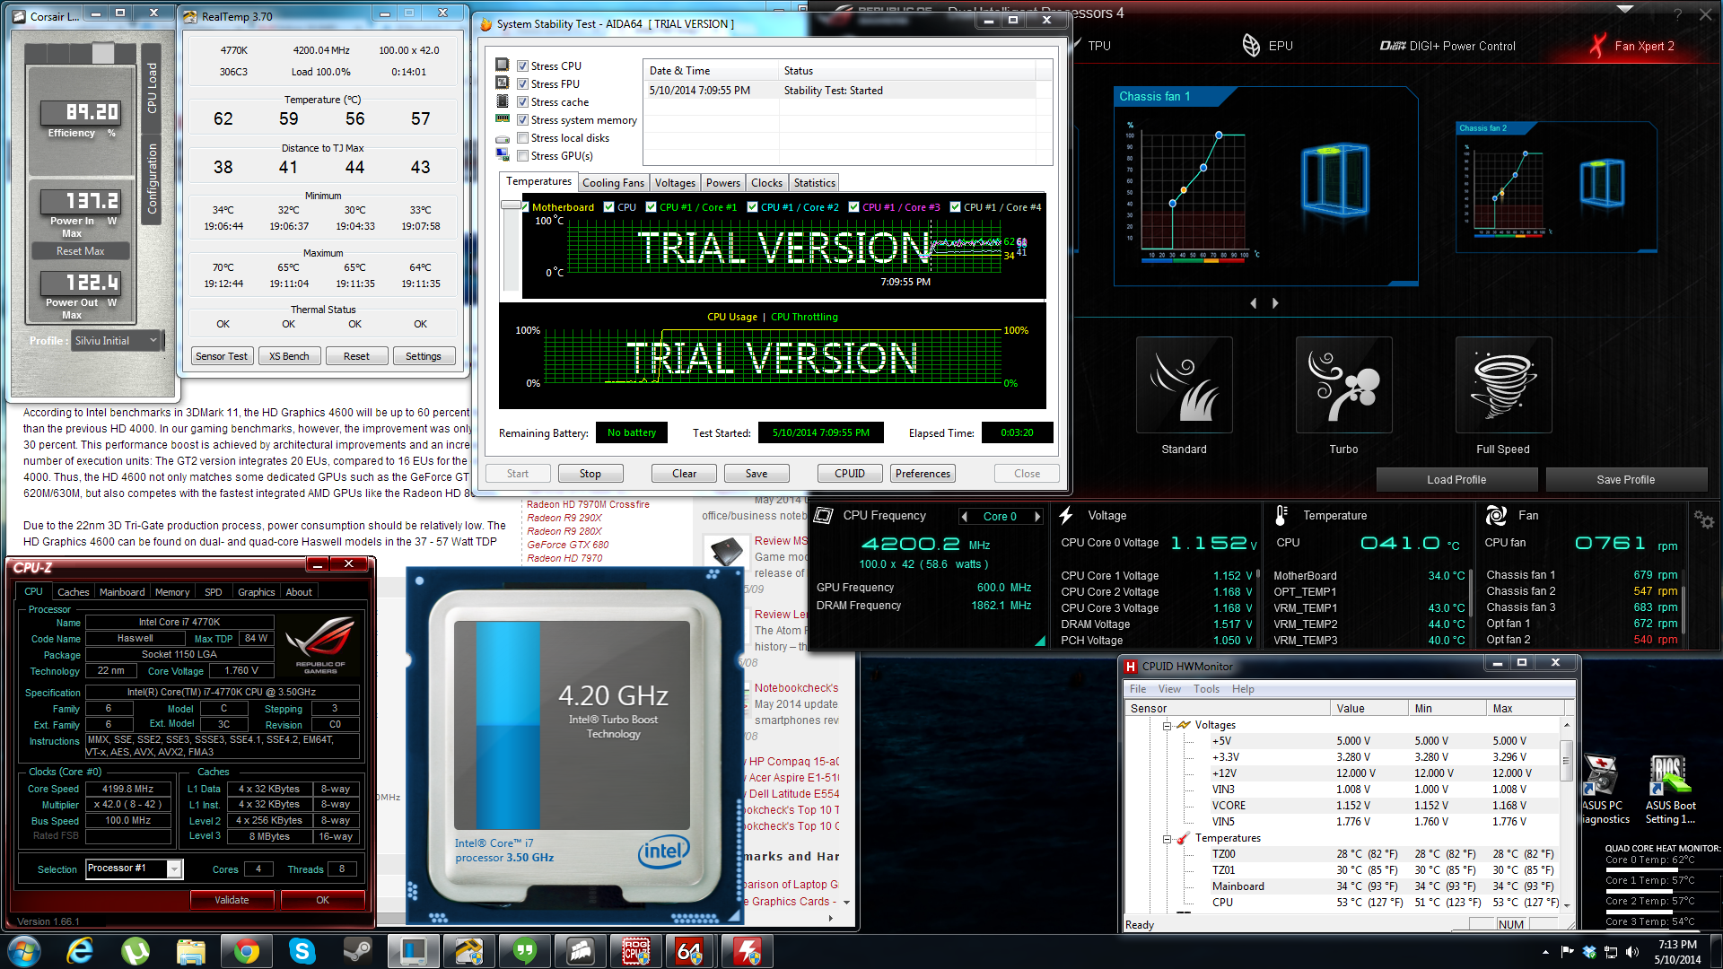1723x969 pixels.
Task: Open Steam from taskbar
Action: click(x=358, y=951)
